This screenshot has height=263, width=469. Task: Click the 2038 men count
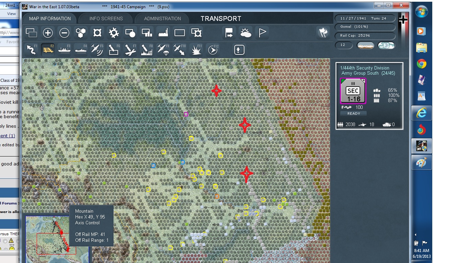(350, 125)
